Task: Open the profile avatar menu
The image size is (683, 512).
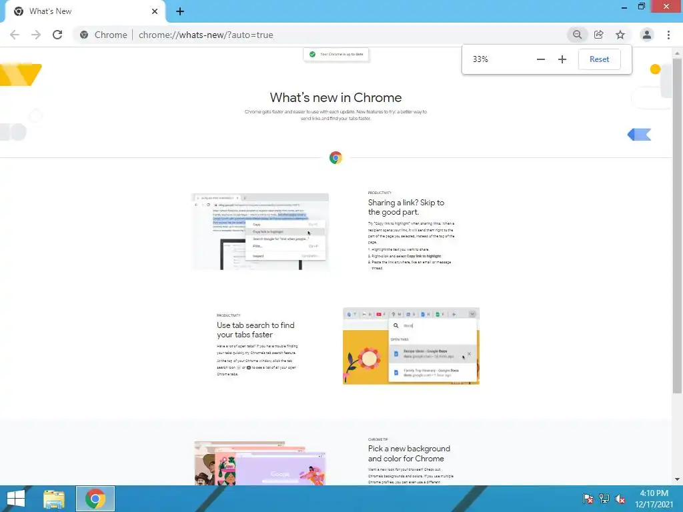Action: click(x=647, y=35)
